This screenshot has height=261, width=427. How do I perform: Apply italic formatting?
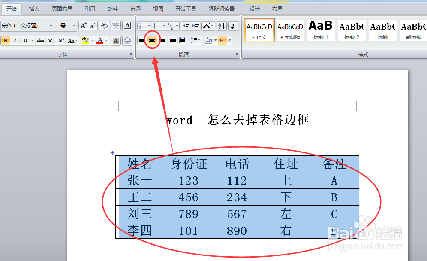[x=15, y=40]
